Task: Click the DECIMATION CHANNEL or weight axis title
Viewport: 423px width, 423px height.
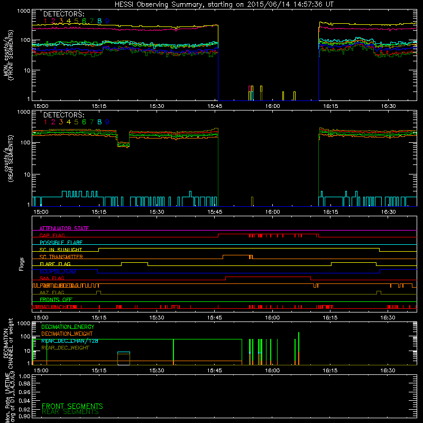Action: tap(8, 343)
